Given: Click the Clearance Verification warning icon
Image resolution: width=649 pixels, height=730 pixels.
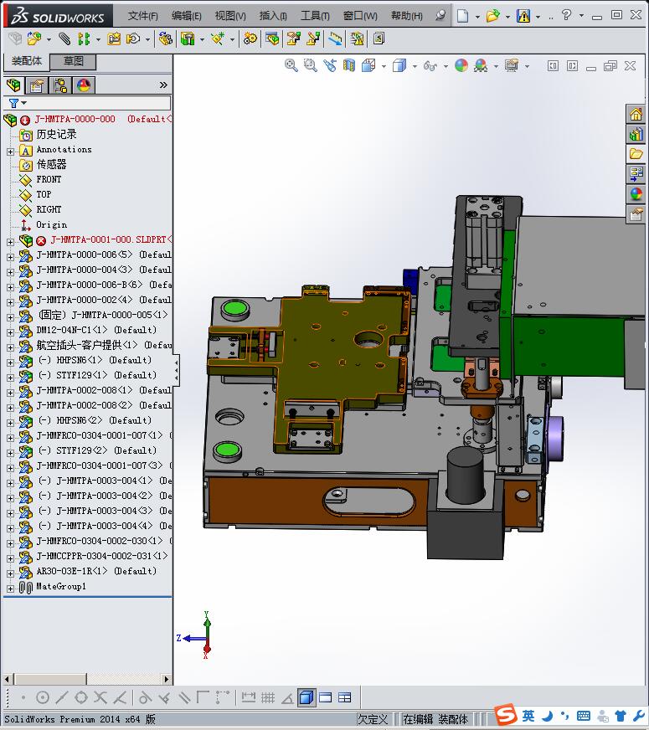Looking at the screenshot, I should (x=357, y=39).
